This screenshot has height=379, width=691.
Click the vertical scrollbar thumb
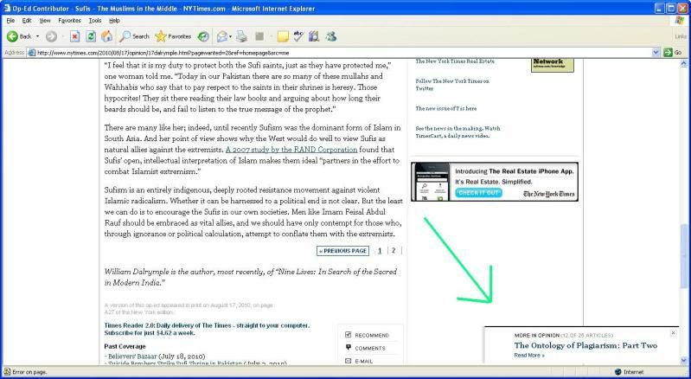(x=683, y=256)
